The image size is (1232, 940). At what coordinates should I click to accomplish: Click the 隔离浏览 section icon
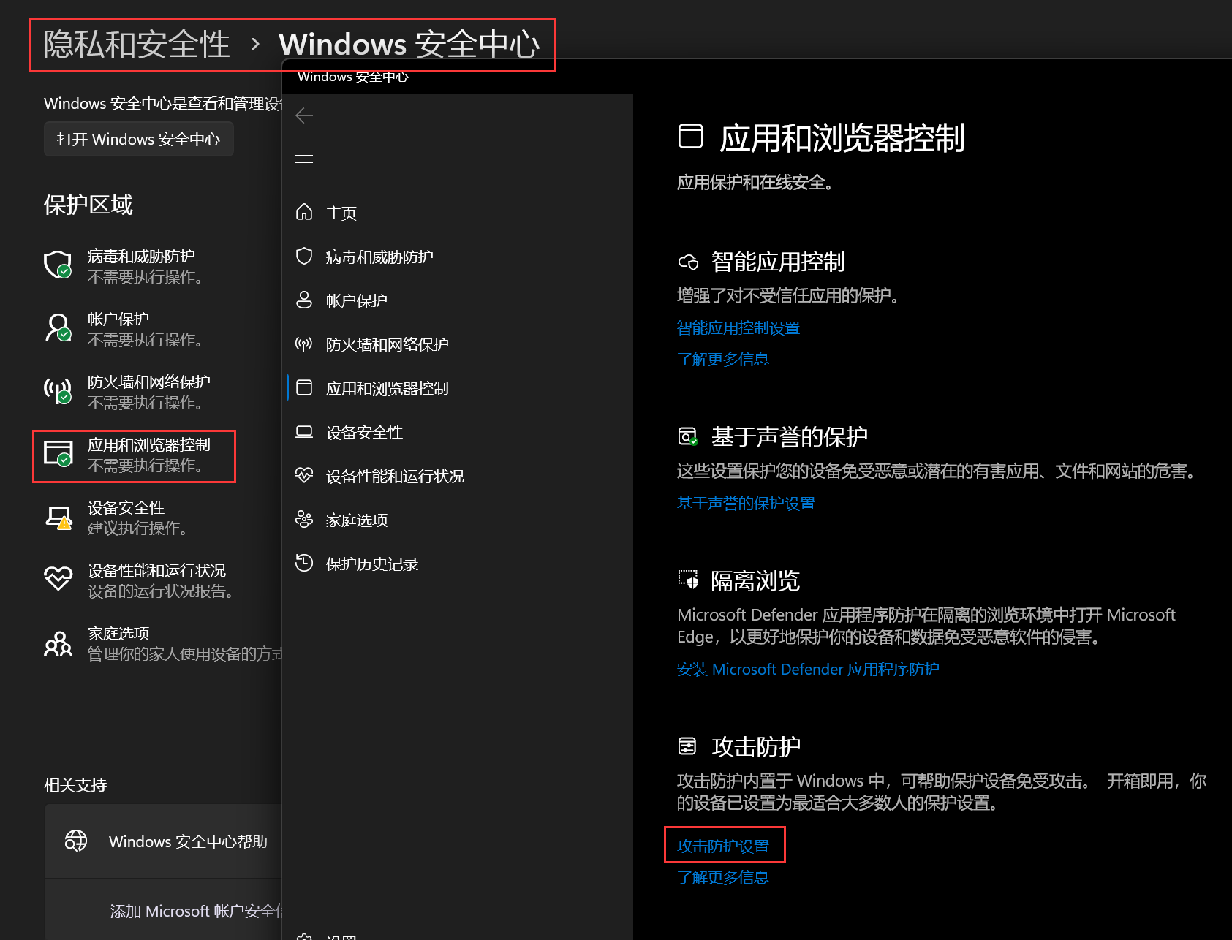point(688,580)
